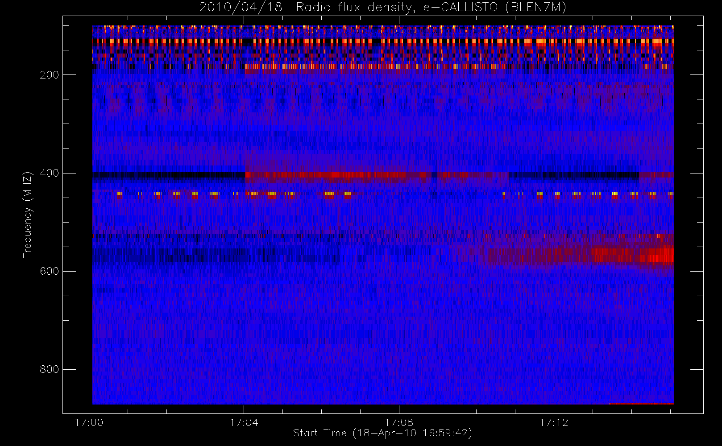Click the "Frequency (MHZ)" axis label
This screenshot has height=446, width=722.
click(x=28, y=215)
